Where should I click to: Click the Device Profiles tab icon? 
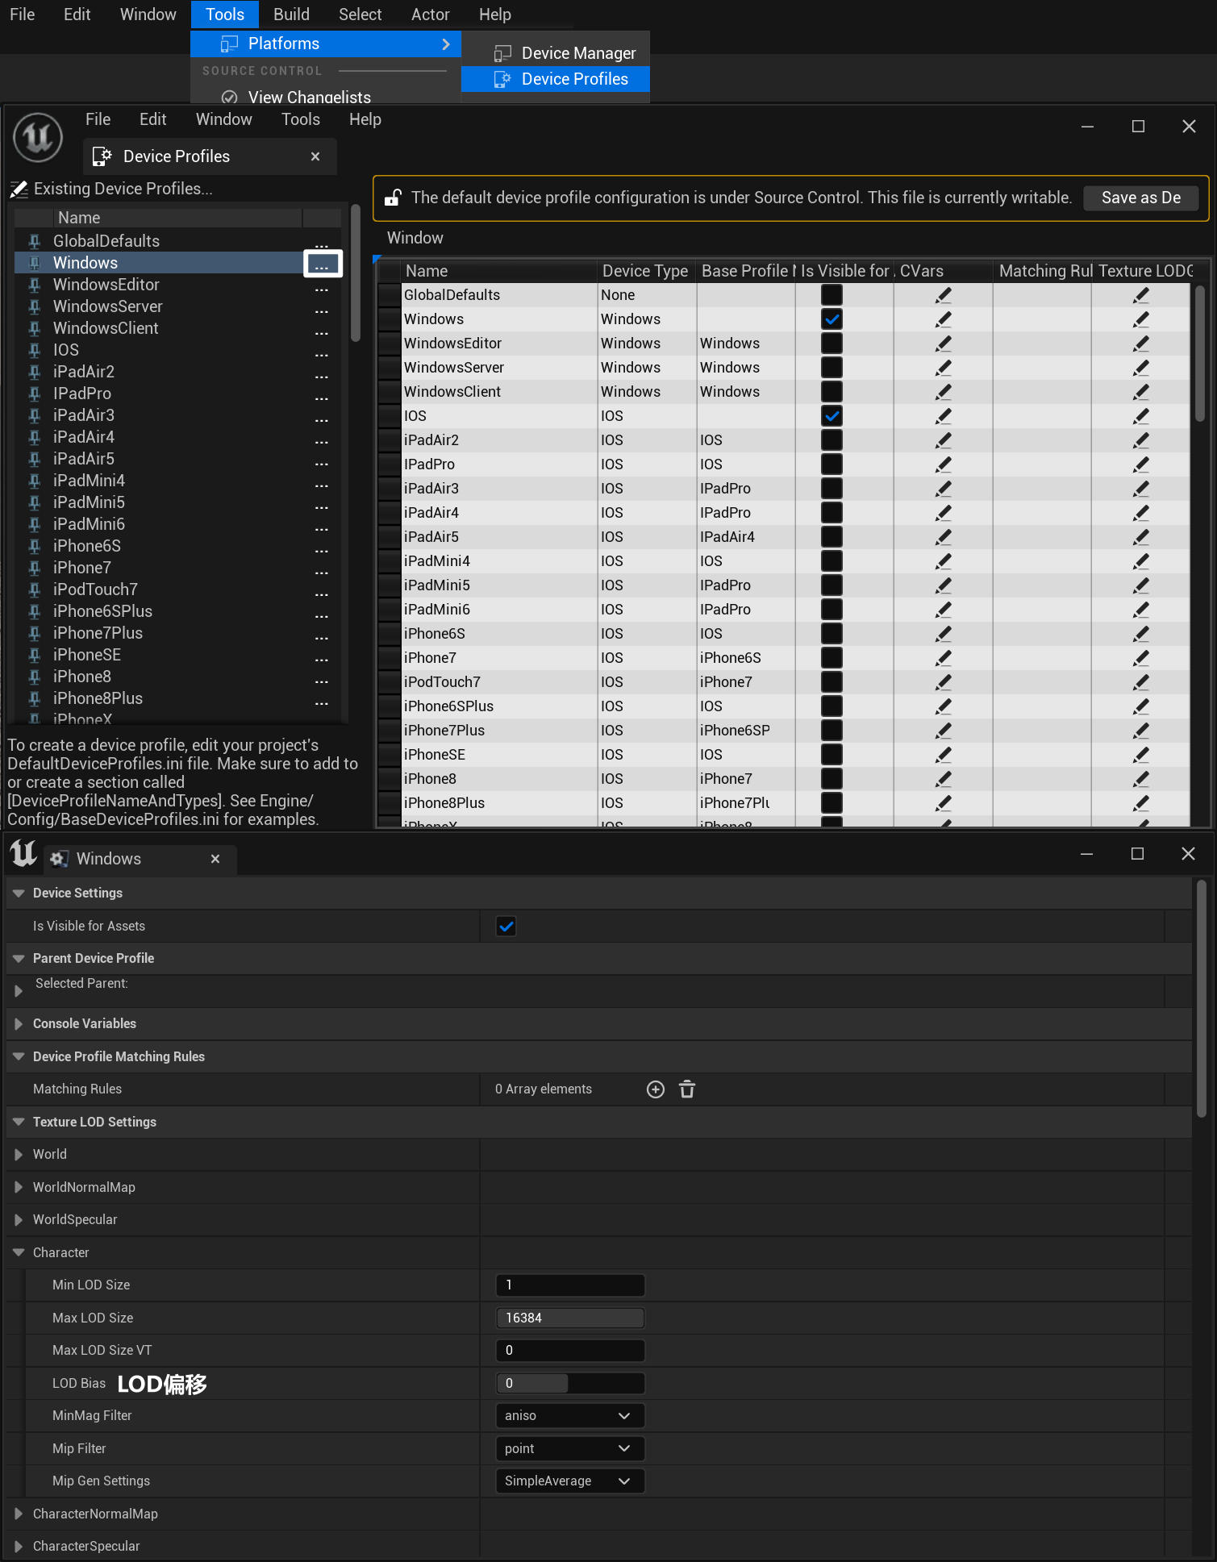click(x=102, y=156)
